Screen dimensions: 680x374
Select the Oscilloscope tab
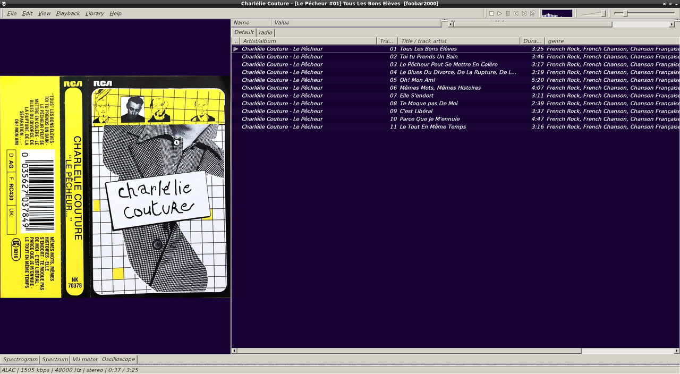tap(118, 359)
